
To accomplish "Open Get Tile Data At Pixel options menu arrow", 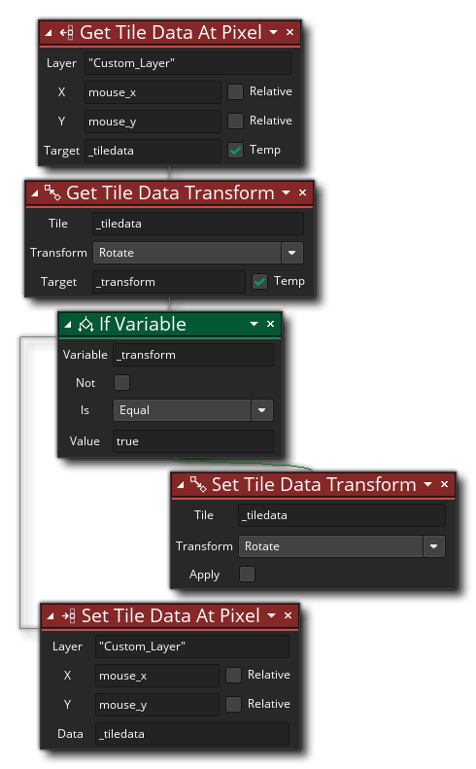I will coord(274,32).
